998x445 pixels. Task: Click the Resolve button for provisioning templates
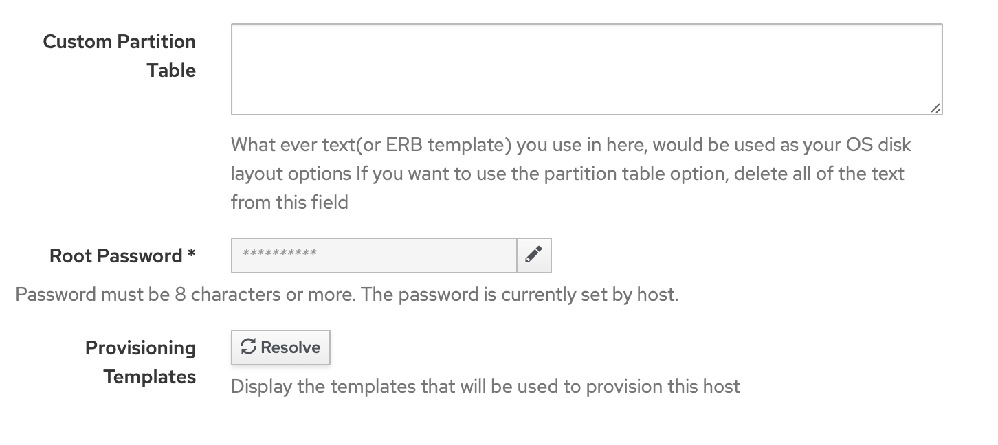pyautogui.click(x=280, y=347)
